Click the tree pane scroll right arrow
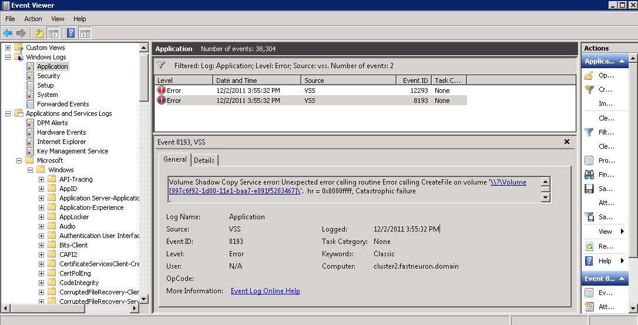 coord(135,309)
